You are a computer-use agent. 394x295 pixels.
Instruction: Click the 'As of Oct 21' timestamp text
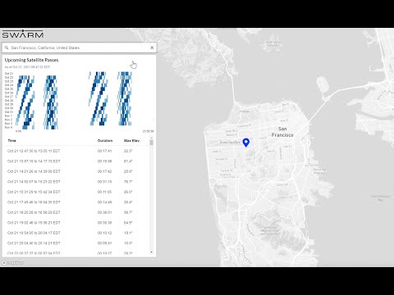tap(27, 66)
